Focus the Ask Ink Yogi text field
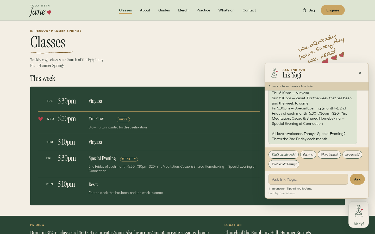This screenshot has height=234, width=375. [x=308, y=179]
